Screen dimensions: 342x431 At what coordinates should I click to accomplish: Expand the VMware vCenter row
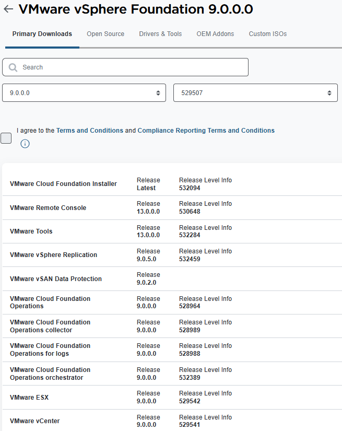35,421
